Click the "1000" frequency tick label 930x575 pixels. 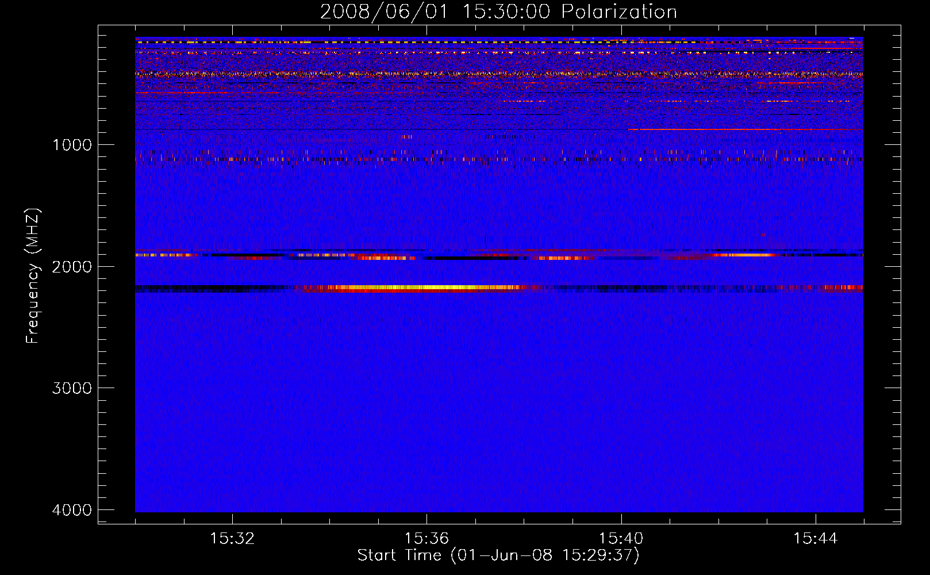coord(72,145)
